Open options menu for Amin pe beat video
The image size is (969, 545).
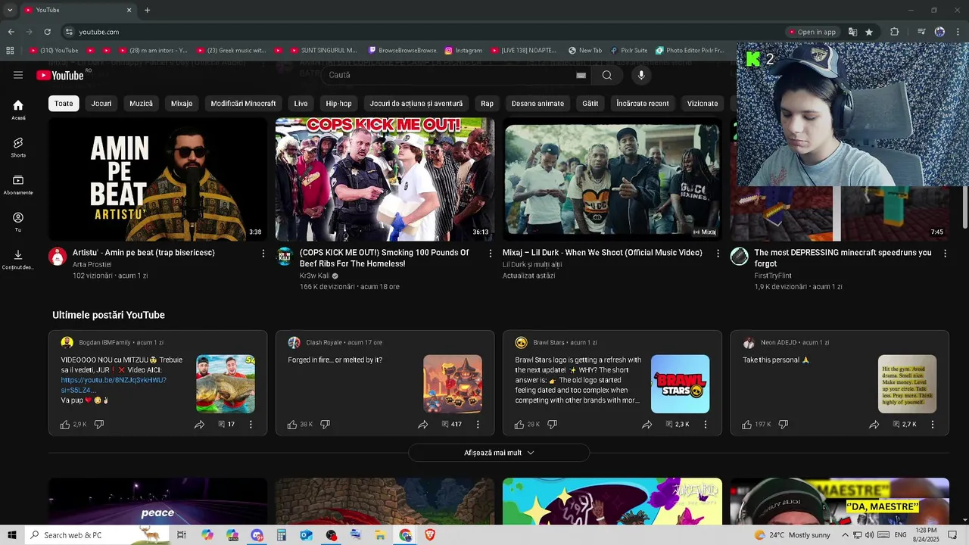tap(263, 253)
